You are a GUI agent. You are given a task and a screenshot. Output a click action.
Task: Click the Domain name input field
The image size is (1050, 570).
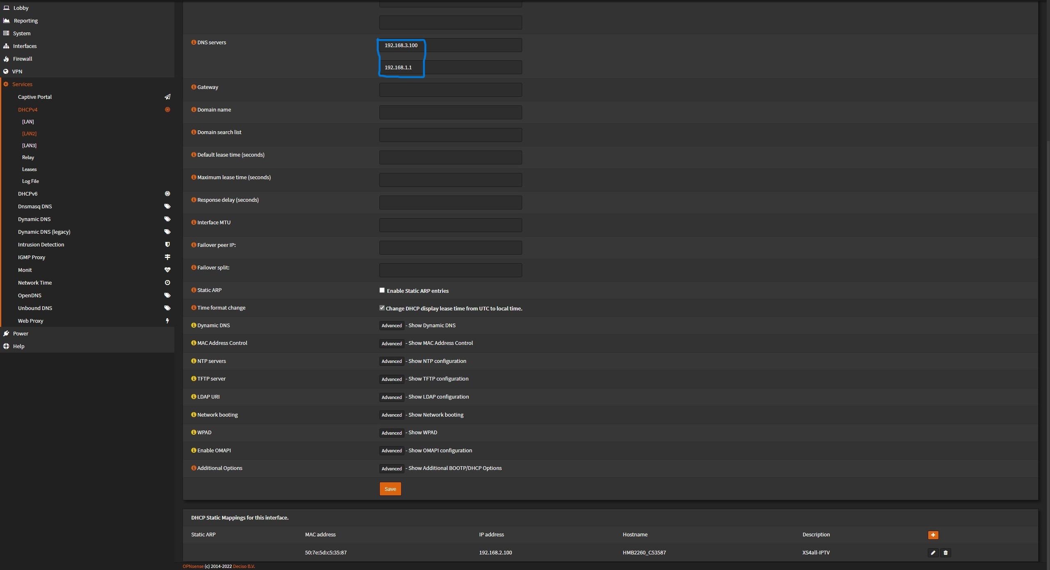pyautogui.click(x=450, y=112)
